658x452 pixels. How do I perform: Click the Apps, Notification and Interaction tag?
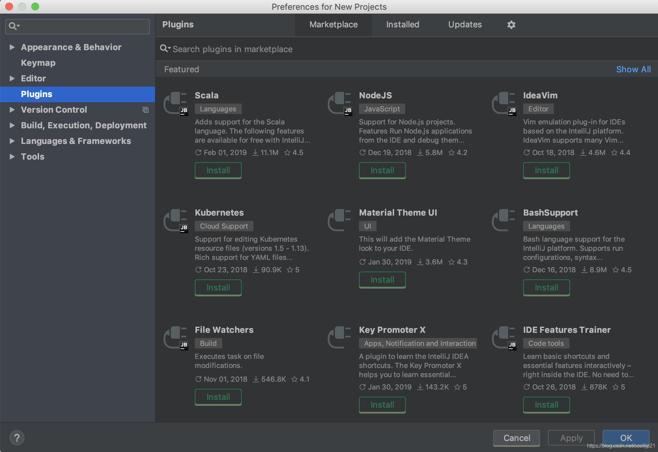click(x=418, y=343)
